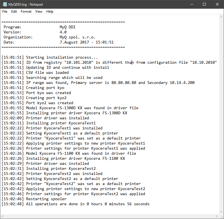Viewport: 224px width, 219px height.
Task: Open the Edit menu
Action: 14,12
